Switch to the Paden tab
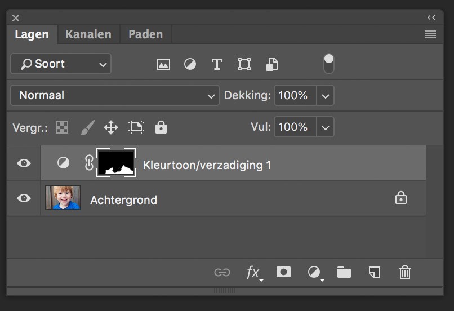The height and width of the screenshot is (311, 454). 145,34
